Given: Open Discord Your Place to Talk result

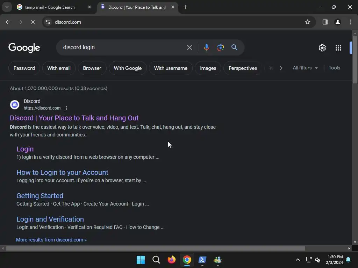Looking at the screenshot, I should [74, 118].
